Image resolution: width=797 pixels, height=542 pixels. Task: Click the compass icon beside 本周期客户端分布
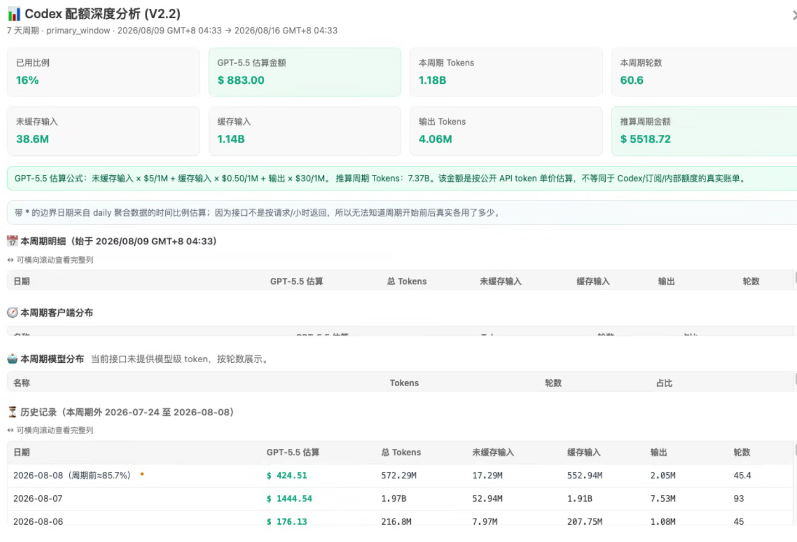(x=12, y=312)
